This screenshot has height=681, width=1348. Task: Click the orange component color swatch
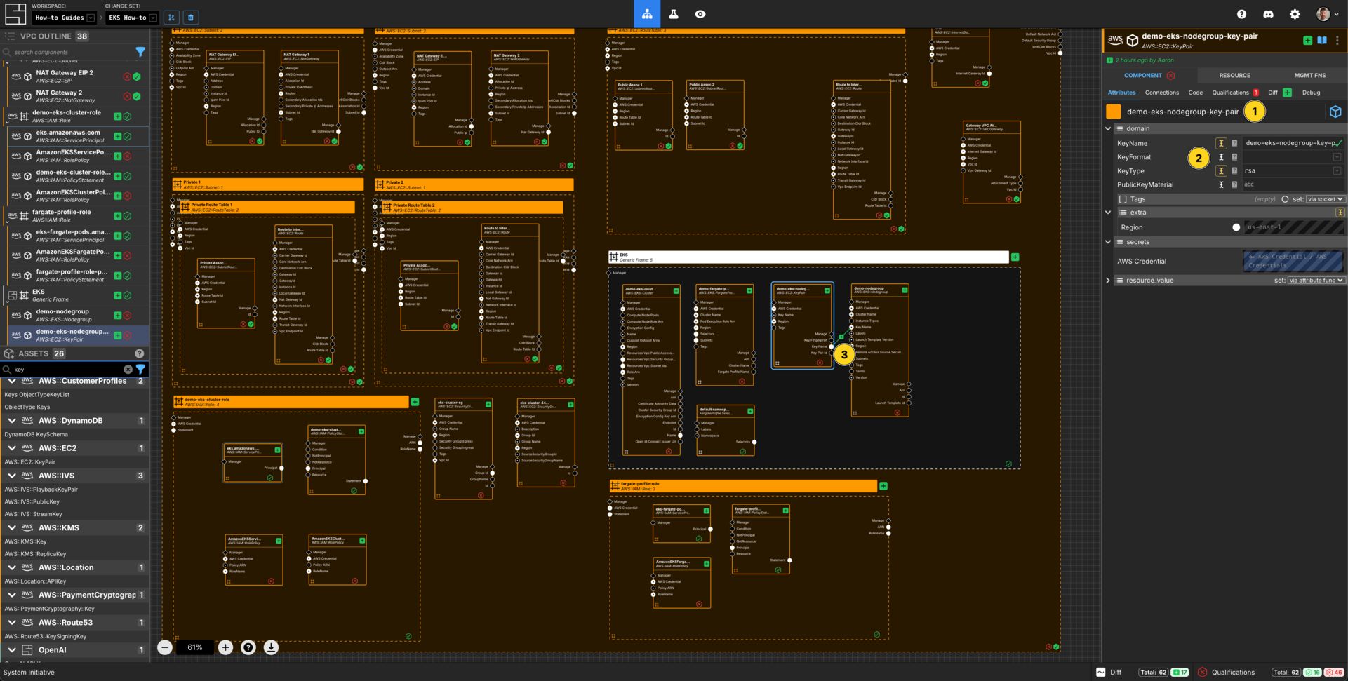point(1114,112)
